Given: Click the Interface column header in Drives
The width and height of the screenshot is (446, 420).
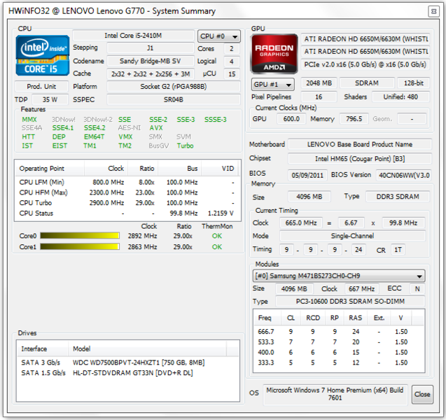Looking at the screenshot, I should coord(43,349).
